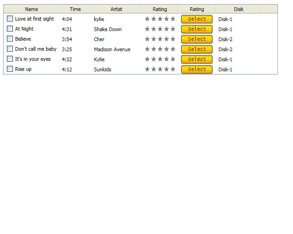This screenshot has height=234, width=293.
Task: Select the Don't call me baby title
Action: click(x=36, y=49)
